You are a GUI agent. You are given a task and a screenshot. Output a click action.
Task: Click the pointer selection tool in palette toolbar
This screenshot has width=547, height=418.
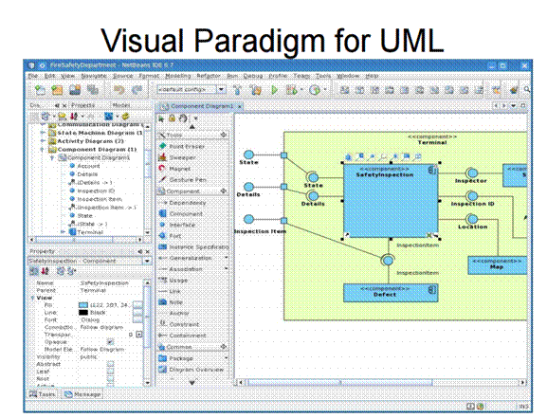tap(161, 118)
